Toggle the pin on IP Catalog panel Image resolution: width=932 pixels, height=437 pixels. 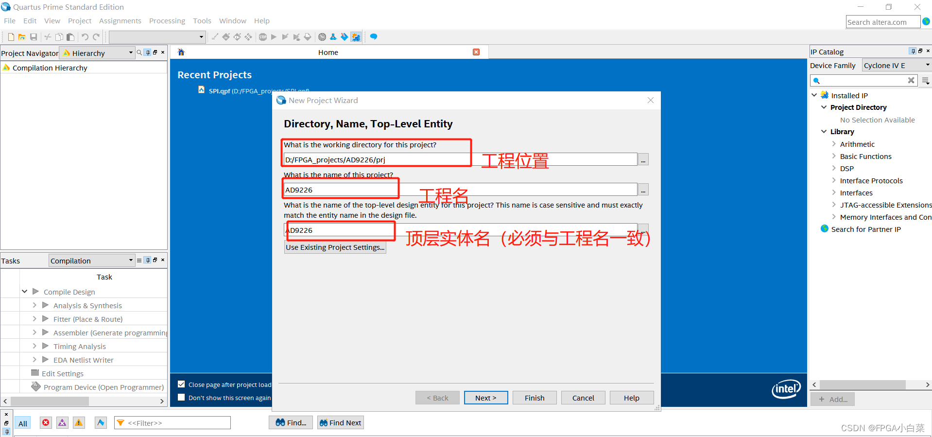tap(913, 51)
